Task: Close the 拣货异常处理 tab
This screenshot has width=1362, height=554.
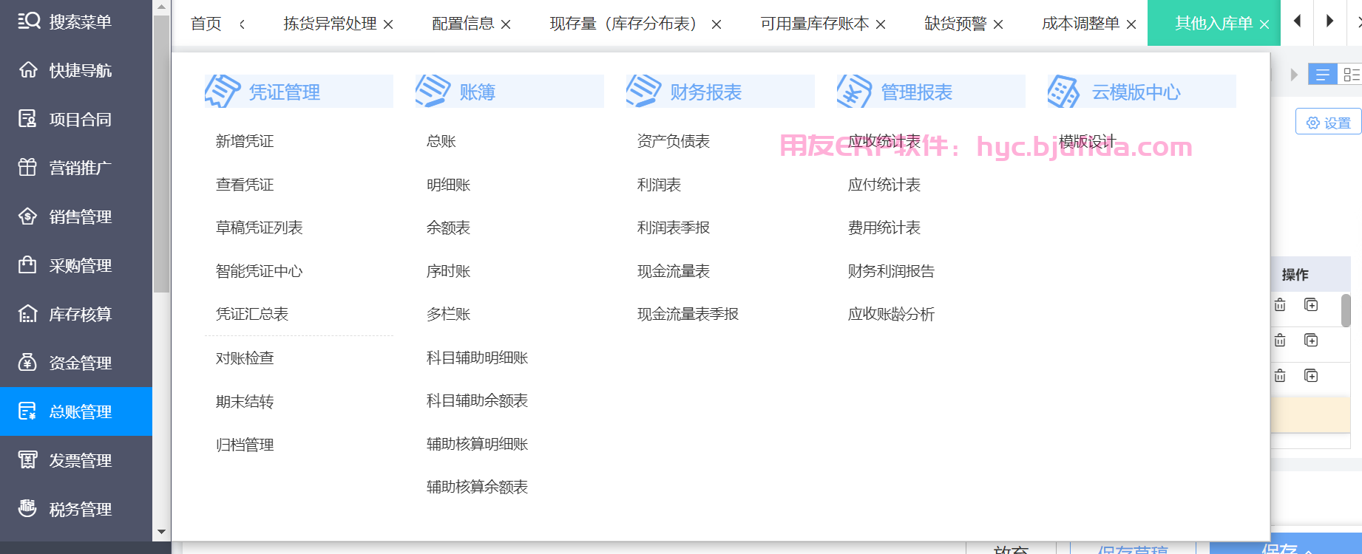Action: (388, 24)
